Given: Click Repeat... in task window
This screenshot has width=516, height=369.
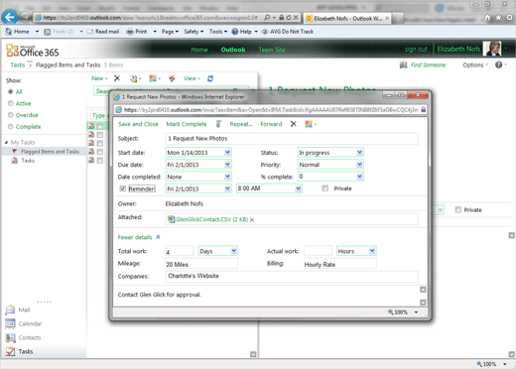Looking at the screenshot, I should (x=241, y=124).
